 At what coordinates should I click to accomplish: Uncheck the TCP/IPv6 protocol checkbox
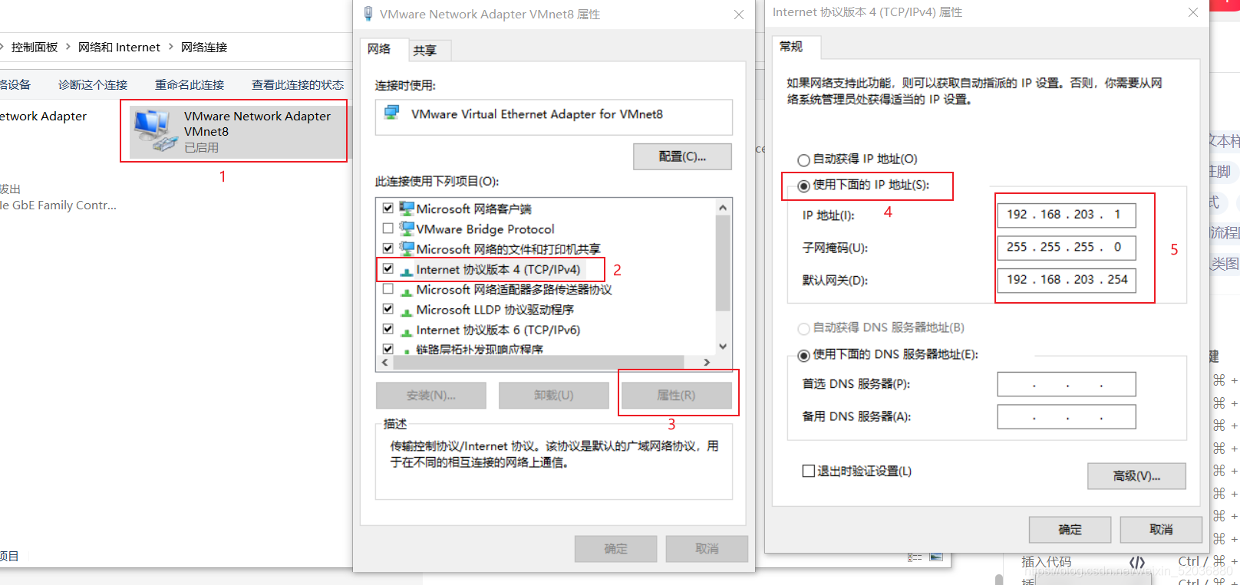388,329
